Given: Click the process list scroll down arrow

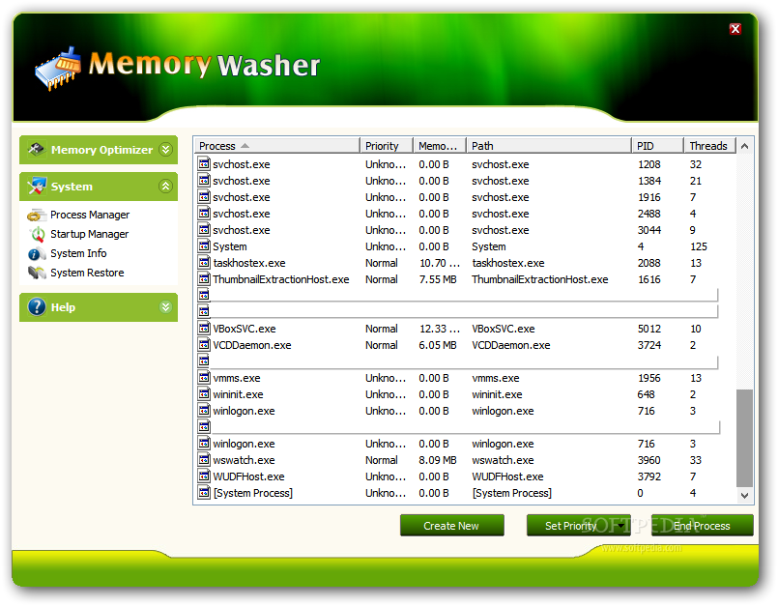Looking at the screenshot, I should pos(744,495).
